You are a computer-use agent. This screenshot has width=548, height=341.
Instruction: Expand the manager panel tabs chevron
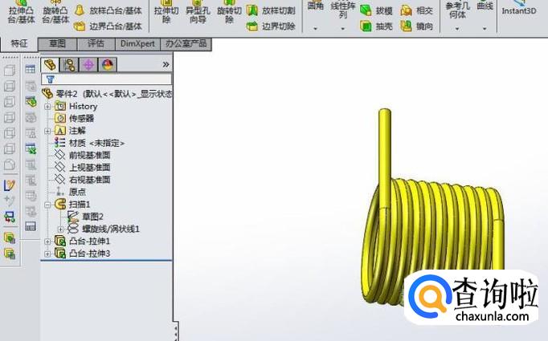pyautogui.click(x=166, y=64)
